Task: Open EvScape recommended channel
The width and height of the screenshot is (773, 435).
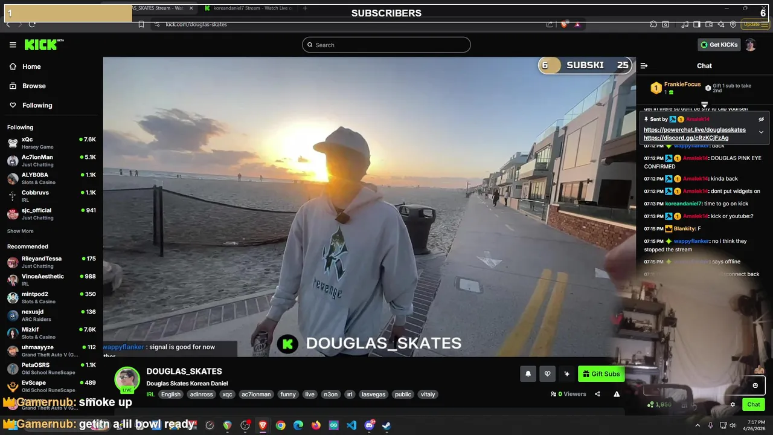Action: (x=51, y=386)
